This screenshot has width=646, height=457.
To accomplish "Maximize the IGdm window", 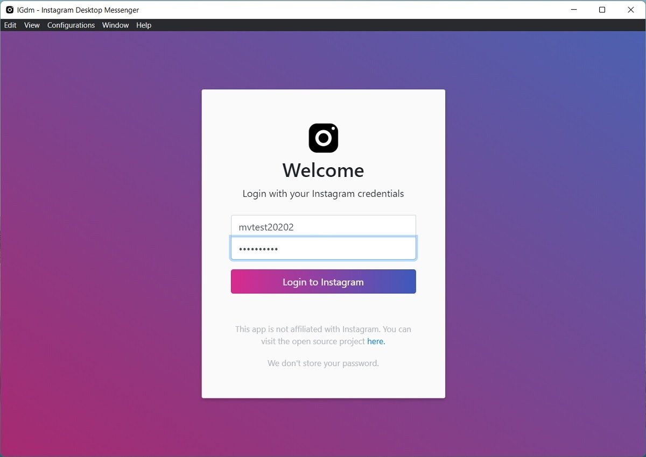I will coord(602,10).
